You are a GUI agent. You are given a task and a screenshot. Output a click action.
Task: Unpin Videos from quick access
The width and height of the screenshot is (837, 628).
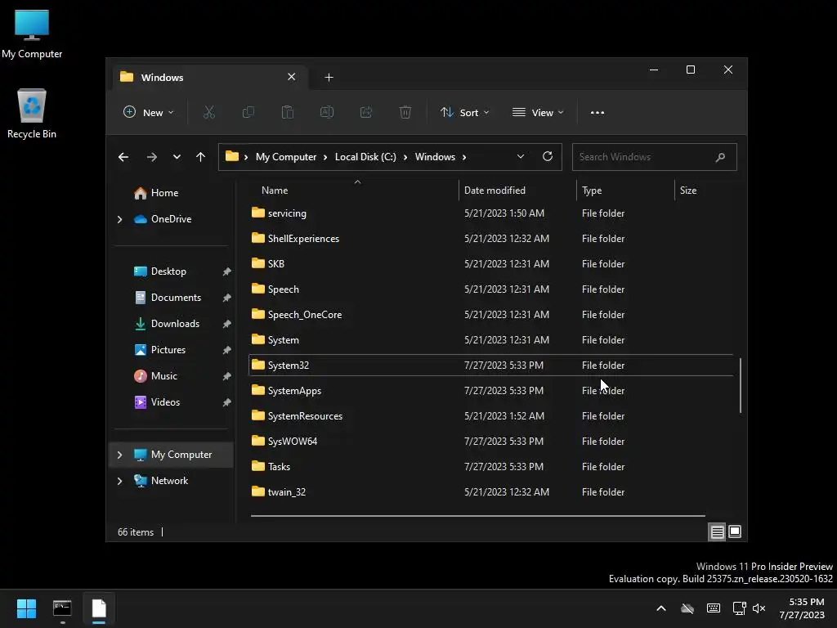pyautogui.click(x=227, y=402)
